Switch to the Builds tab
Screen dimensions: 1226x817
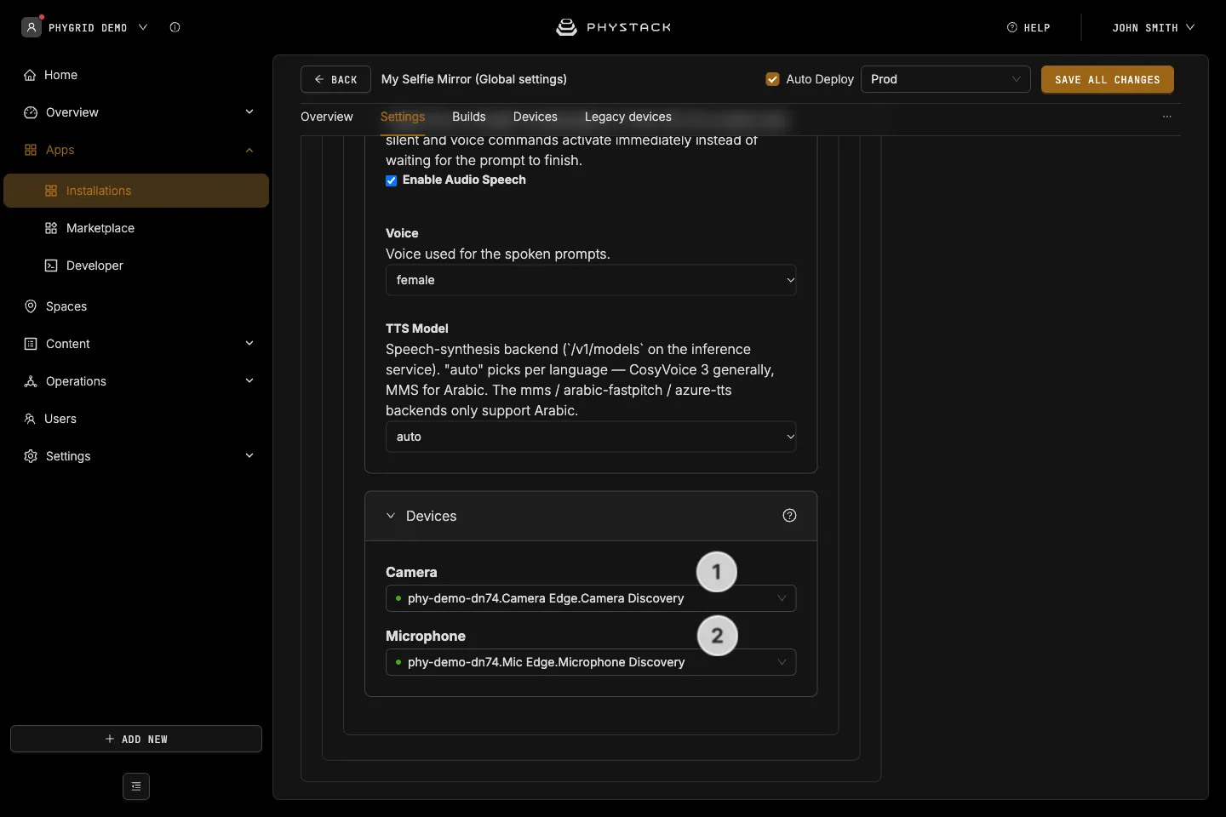469,117
